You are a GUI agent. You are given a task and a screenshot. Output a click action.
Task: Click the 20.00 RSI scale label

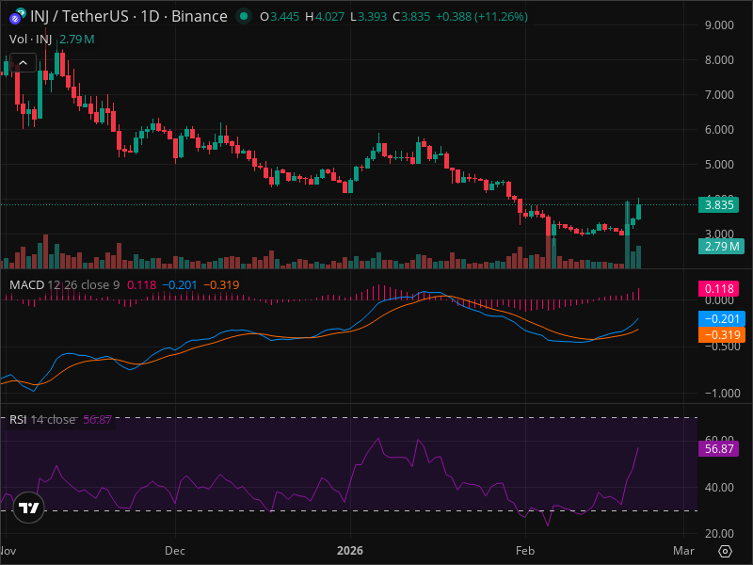click(719, 534)
